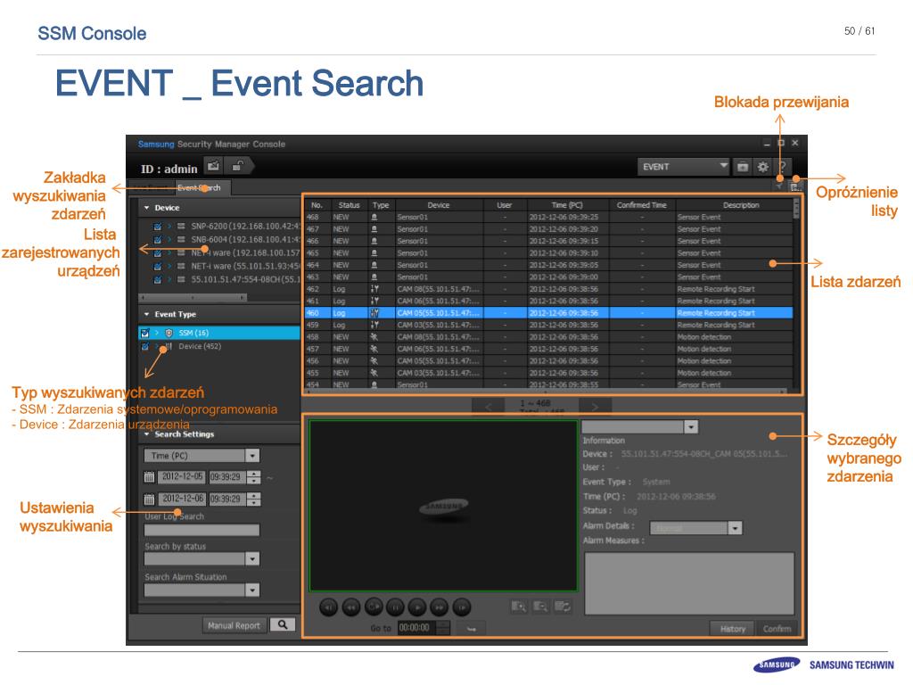Select event row 459 Remote Recording Start
This screenshot has width=913, height=685.
(549, 325)
